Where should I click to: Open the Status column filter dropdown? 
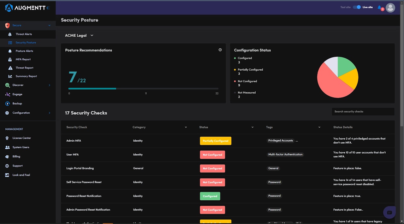(252, 127)
